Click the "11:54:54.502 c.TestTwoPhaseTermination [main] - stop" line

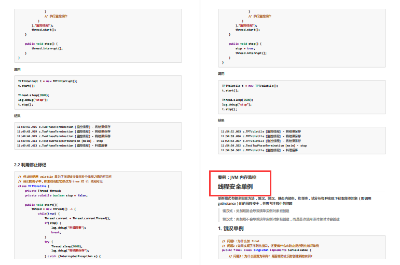pyautogui.click(x=264, y=145)
